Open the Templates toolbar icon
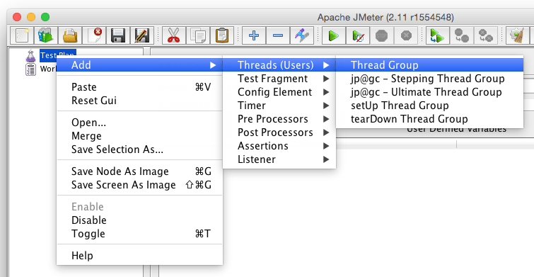Image resolution: width=534 pixels, height=277 pixels. [46, 35]
